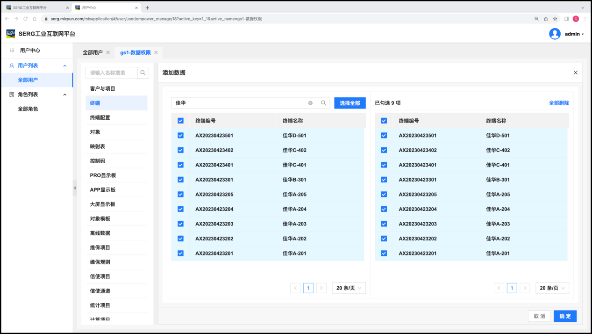Collapse the 角色列表 sidebar section
592x334 pixels.
click(65, 94)
